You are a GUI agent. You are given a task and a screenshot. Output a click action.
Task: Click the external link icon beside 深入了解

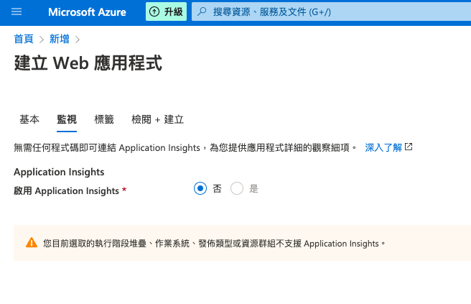409,147
